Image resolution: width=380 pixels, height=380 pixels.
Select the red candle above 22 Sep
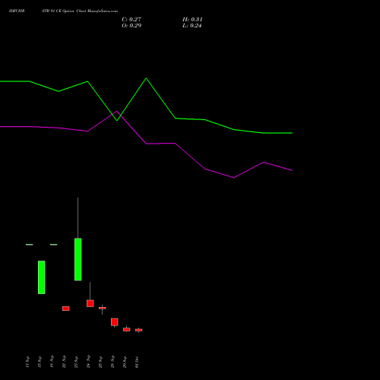point(66,309)
